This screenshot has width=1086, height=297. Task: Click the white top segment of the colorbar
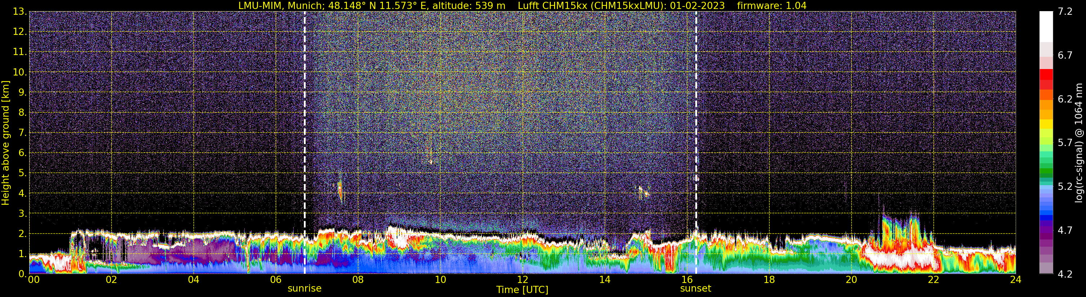click(1046, 27)
